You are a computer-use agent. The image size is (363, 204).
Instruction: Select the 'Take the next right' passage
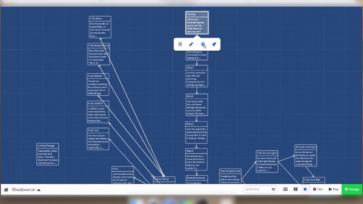point(267,161)
